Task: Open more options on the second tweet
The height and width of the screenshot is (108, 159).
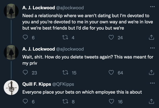Action: [x=152, y=48]
